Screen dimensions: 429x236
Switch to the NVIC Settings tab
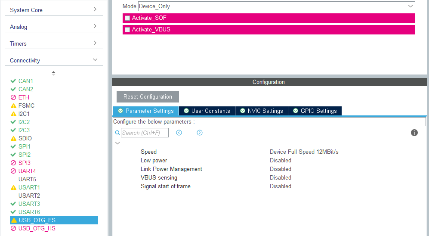pyautogui.click(x=261, y=111)
